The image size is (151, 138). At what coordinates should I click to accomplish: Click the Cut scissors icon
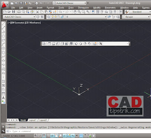tap(37, 12)
